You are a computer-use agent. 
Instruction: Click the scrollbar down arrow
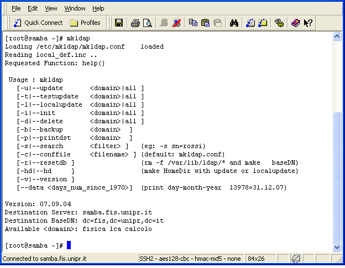point(337,248)
